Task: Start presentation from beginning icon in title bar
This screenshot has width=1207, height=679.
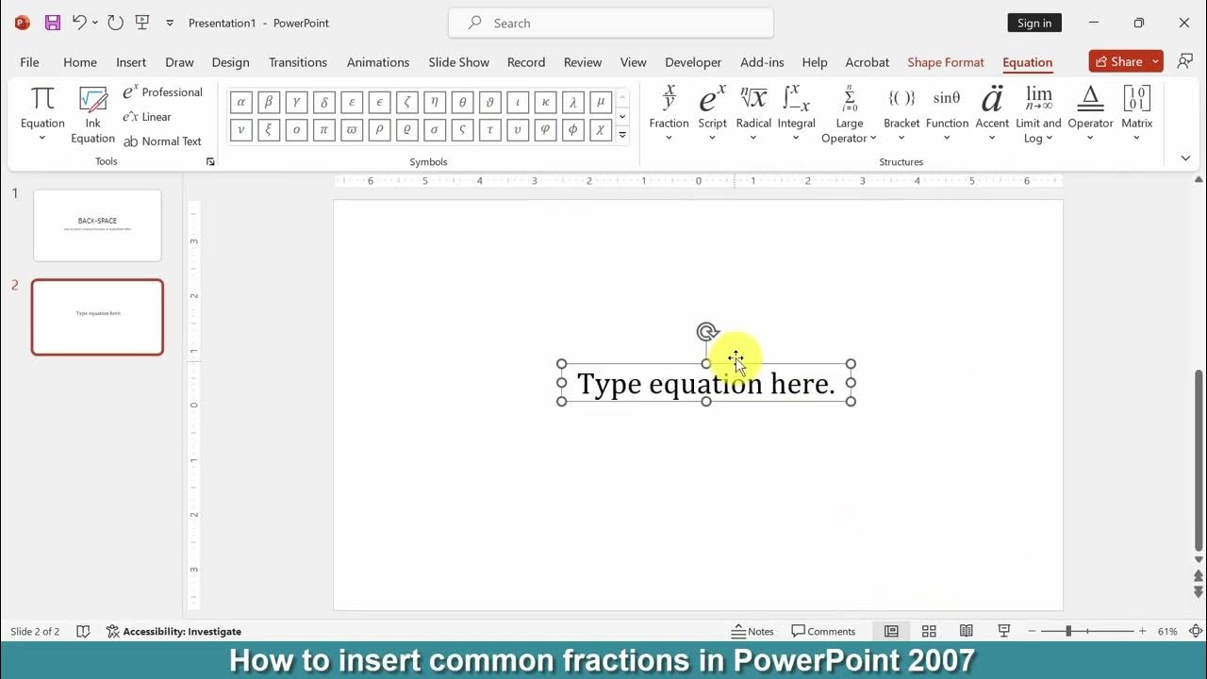Action: (x=142, y=23)
